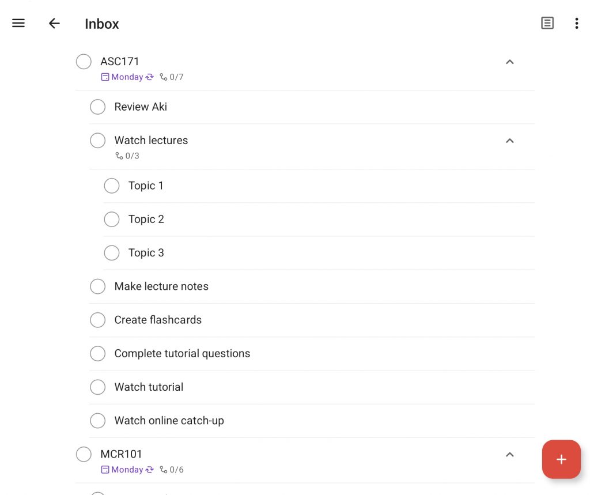Viewport: 590px width, 495px height.
Task: Click the Inbox title
Action: 102,24
